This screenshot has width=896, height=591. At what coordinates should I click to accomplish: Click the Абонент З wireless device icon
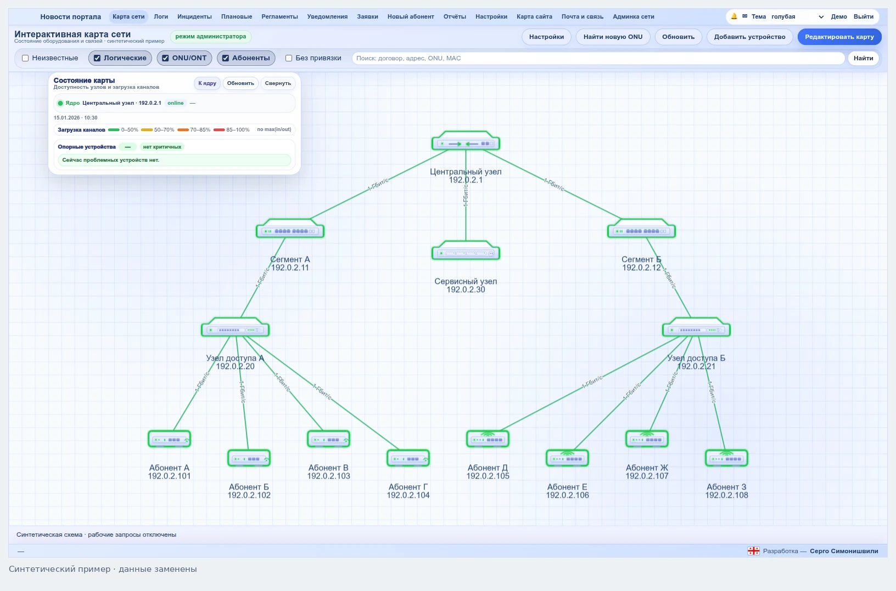(x=726, y=458)
